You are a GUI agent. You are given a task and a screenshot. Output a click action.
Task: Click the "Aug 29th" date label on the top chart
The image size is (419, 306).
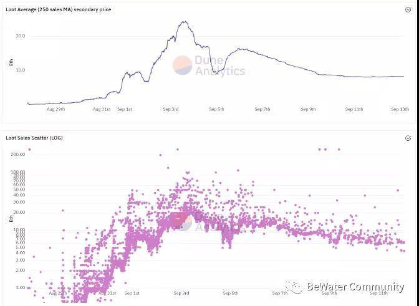[x=56, y=110]
